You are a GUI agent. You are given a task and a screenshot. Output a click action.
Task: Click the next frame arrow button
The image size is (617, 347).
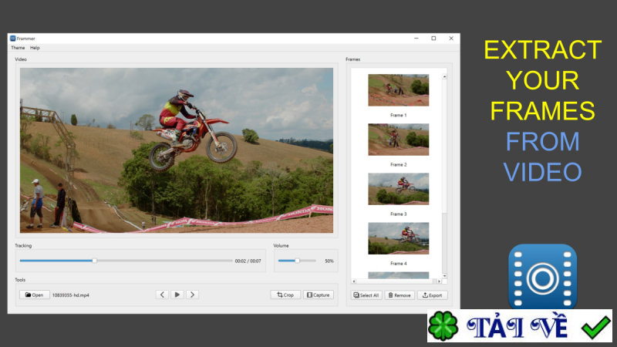(192, 295)
